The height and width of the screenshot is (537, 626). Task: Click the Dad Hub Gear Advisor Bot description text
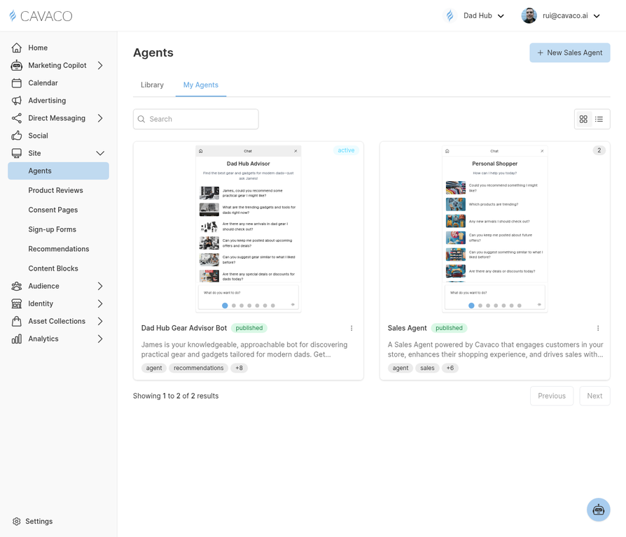coord(244,350)
